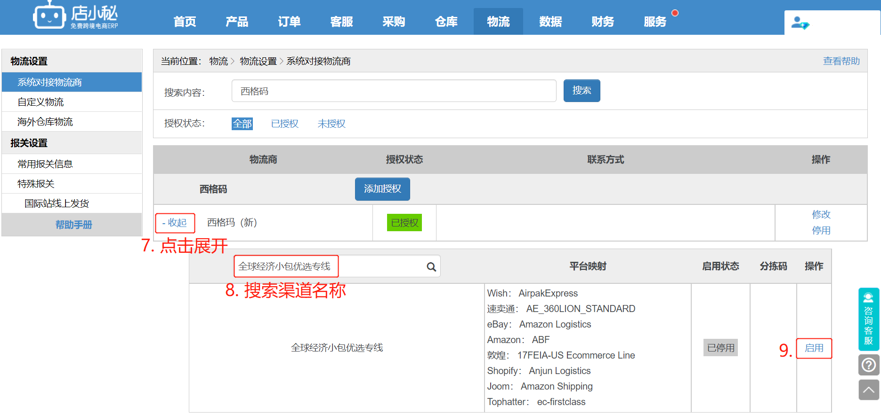The image size is (881, 414).
Task: Click the 店小秘 robot logo icon
Action: (x=49, y=16)
